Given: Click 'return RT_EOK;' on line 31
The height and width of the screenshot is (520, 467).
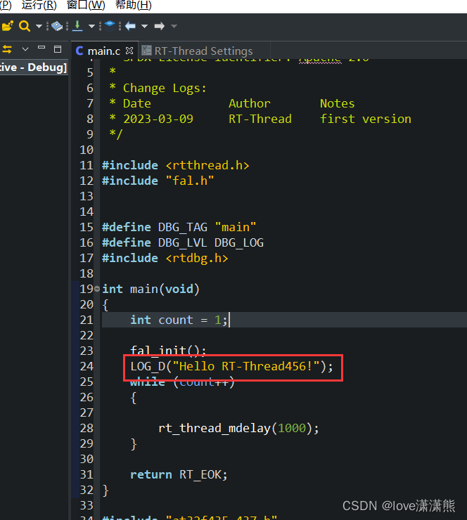Looking at the screenshot, I should 179,474.
